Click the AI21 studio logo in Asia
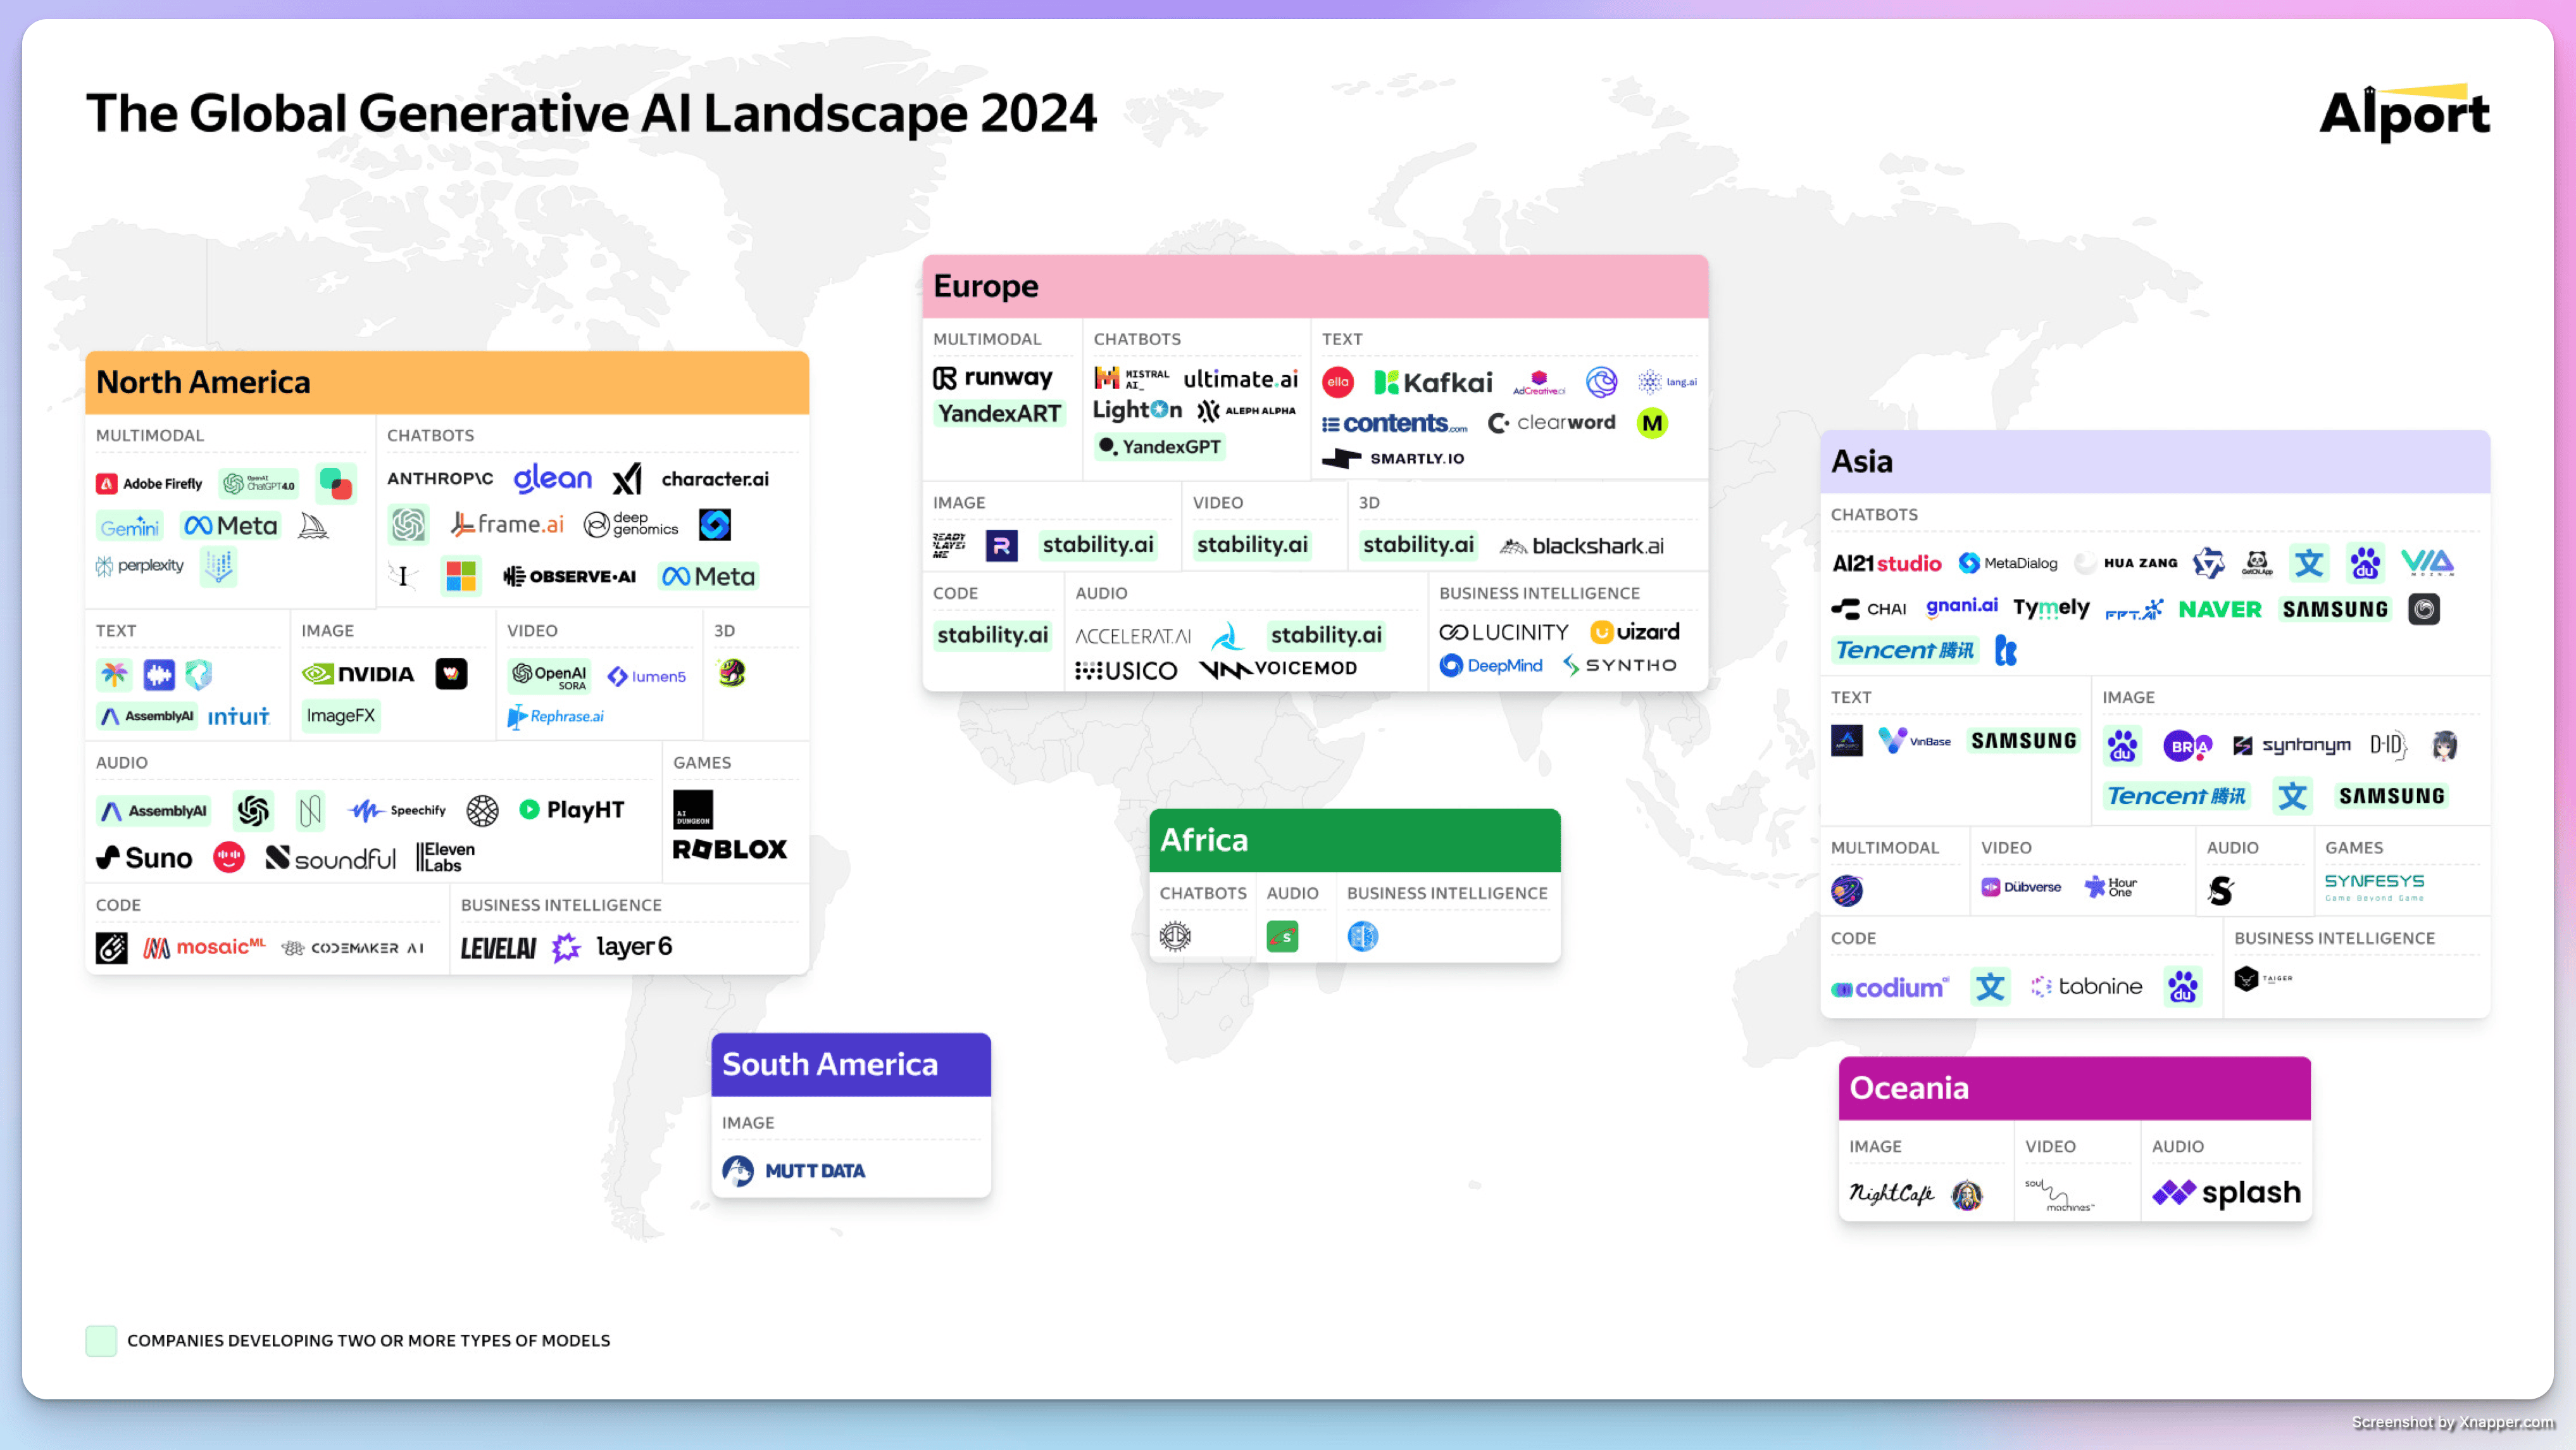2576x1450 pixels. click(x=1886, y=564)
